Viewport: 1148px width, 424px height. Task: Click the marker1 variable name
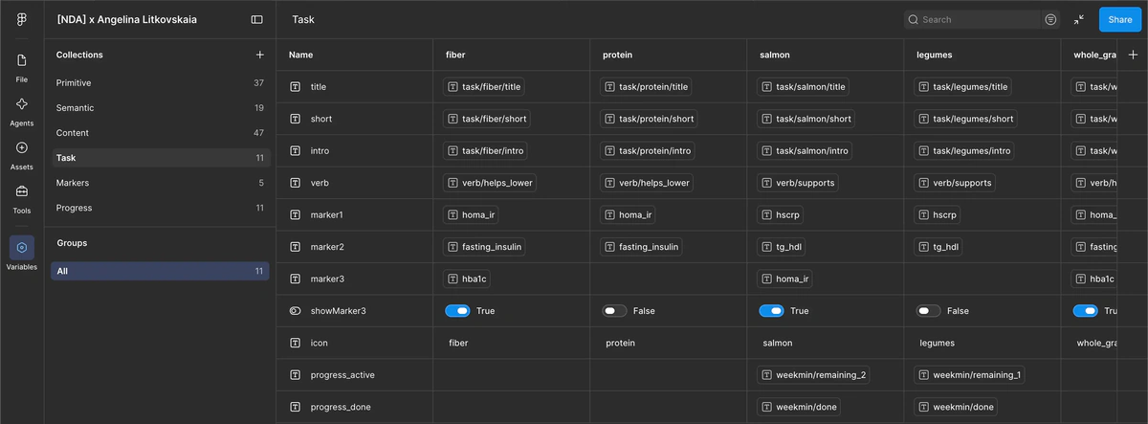tap(327, 215)
